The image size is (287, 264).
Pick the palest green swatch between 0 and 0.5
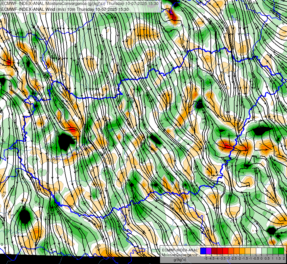pos(264,251)
